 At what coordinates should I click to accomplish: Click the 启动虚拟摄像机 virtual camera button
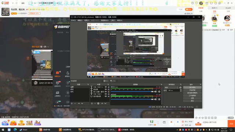[x=192, y=93]
